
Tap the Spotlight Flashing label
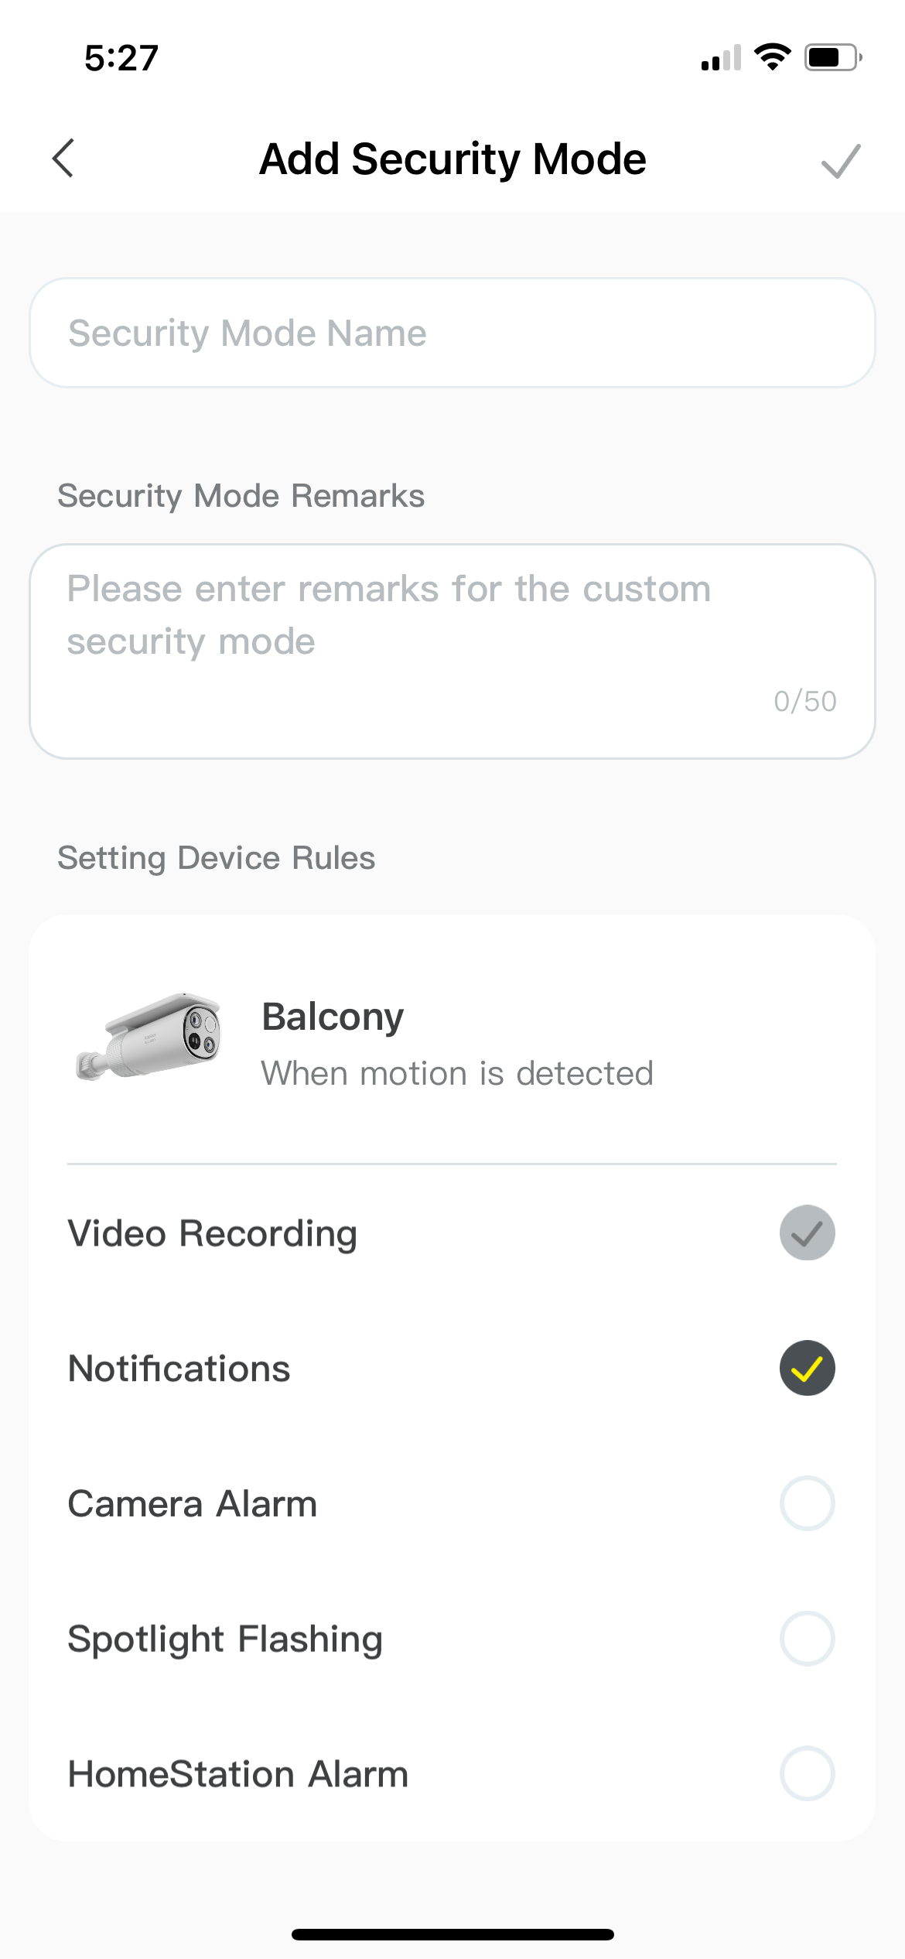click(225, 1639)
